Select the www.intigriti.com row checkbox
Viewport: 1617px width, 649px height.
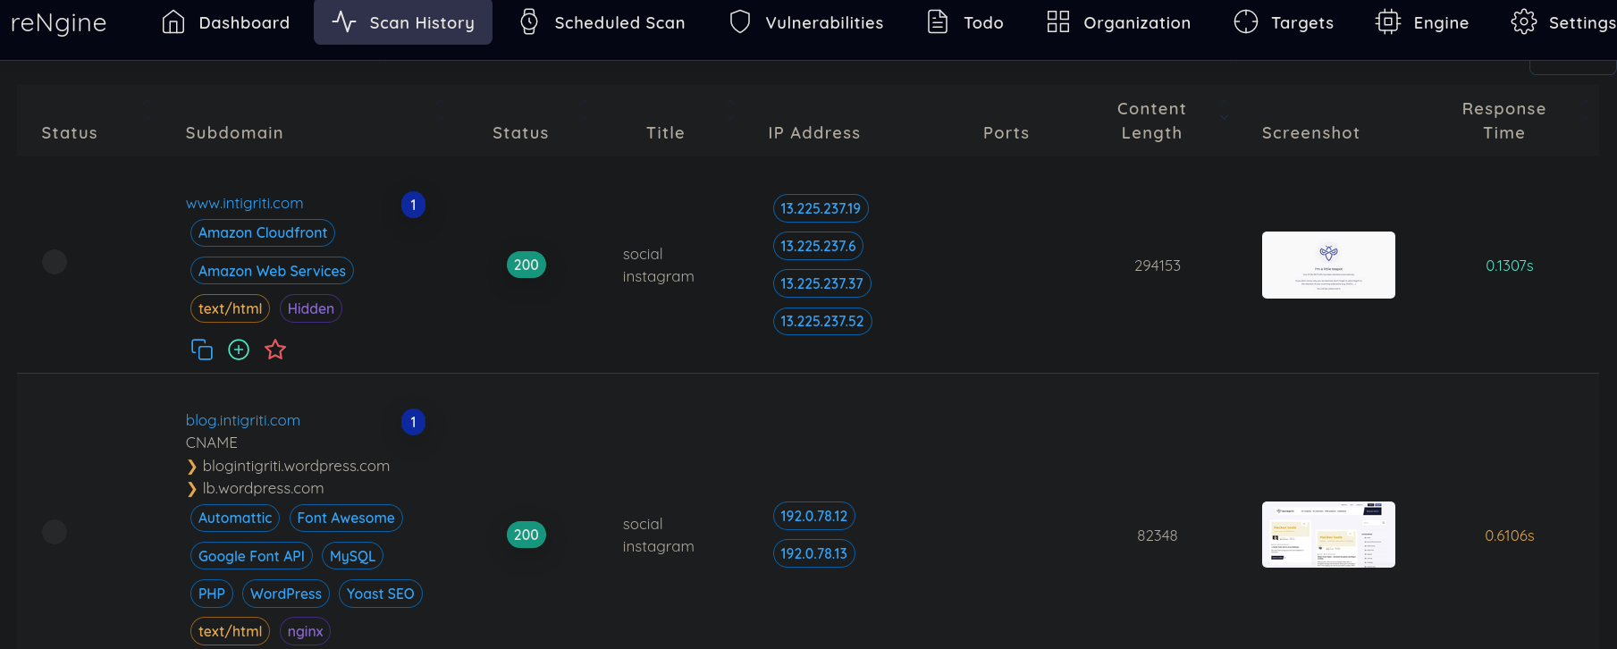pyautogui.click(x=55, y=262)
